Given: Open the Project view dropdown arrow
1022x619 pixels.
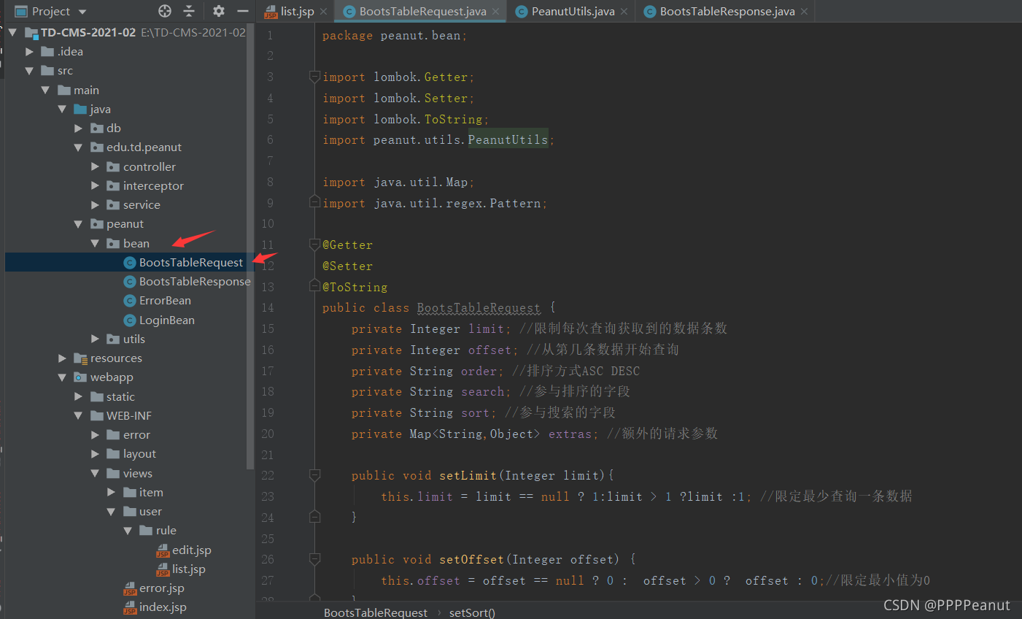Looking at the screenshot, I should click(82, 12).
